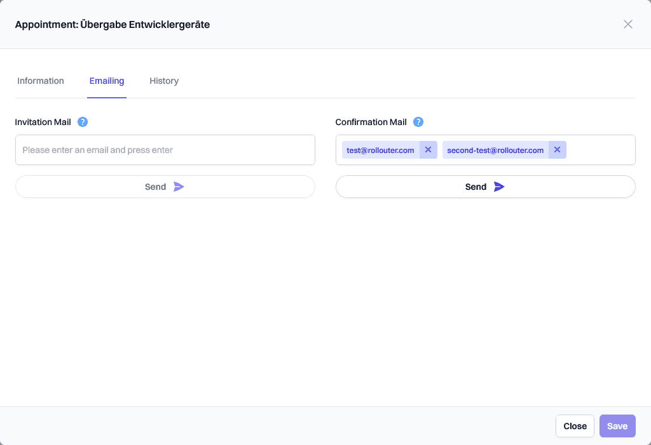The width and height of the screenshot is (651, 445).
Task: Select the Emailing tab
Action: tap(107, 81)
